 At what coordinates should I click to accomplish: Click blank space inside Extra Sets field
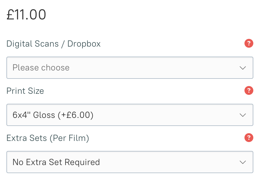coord(167,162)
